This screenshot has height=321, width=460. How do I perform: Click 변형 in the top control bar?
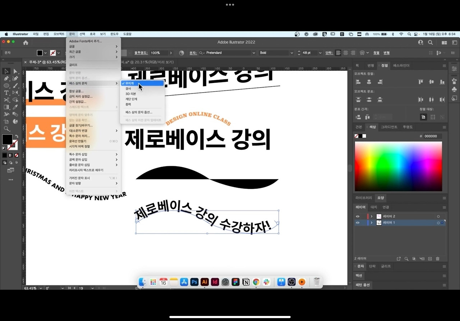[x=386, y=53]
